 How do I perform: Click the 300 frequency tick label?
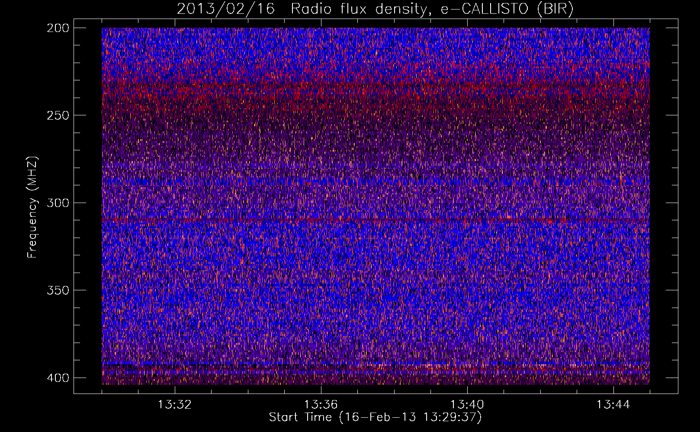58,203
